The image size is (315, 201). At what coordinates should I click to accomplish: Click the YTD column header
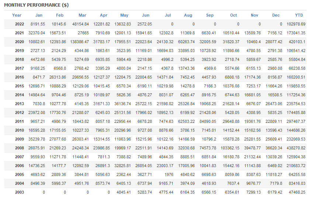tap(299, 15)
